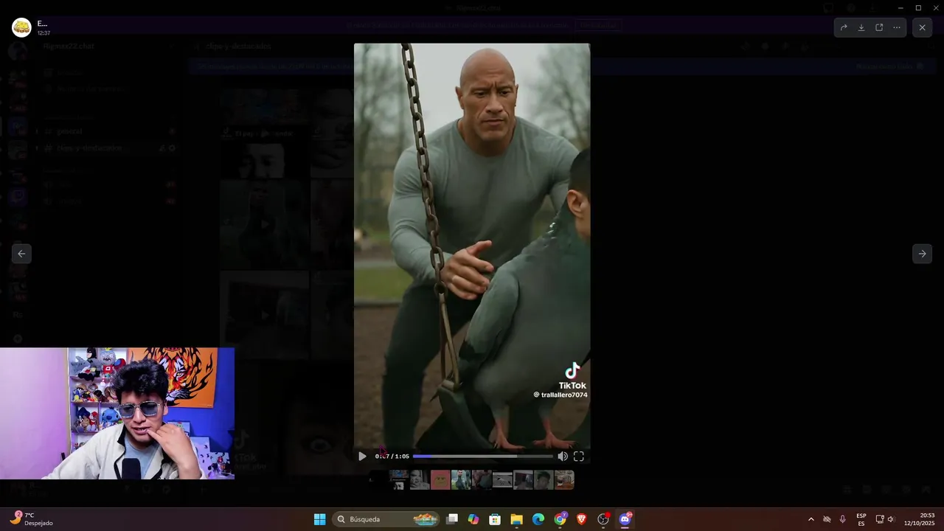Click the Búsqueda taskbar search box
The image size is (944, 531).
pyautogui.click(x=386, y=519)
